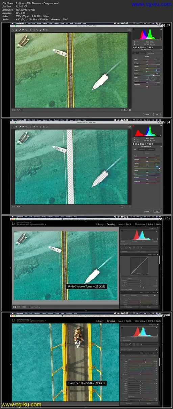Toggle full screen icon in the 03:47 Camera Raw frame

pos(130,30)
